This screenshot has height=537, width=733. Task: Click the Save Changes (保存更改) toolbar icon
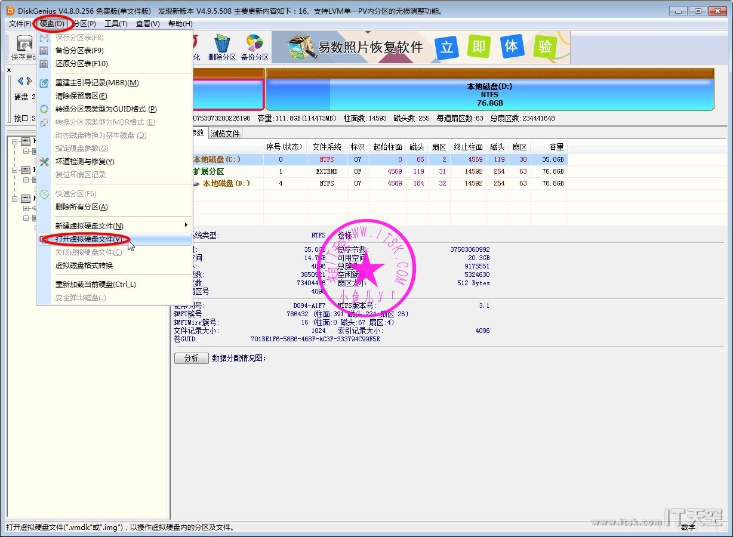coord(24,47)
